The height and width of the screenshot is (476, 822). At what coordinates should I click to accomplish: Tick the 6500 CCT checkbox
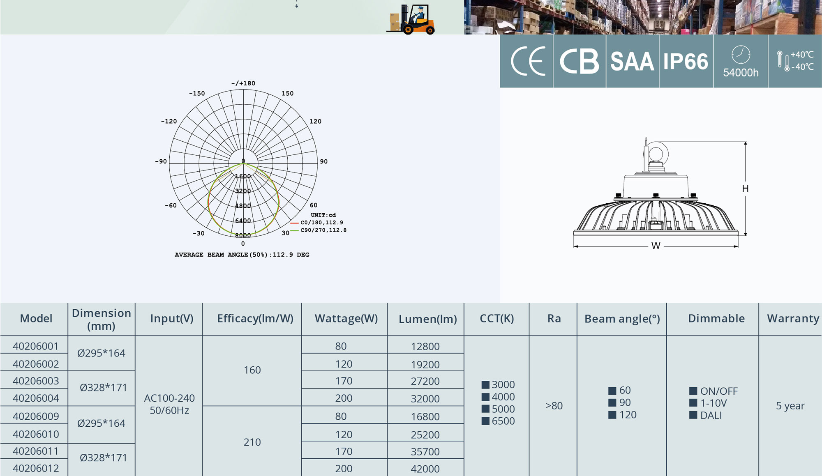[x=485, y=421]
